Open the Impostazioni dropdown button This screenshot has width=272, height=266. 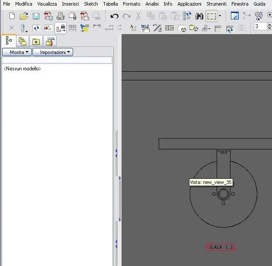pyautogui.click(x=53, y=52)
